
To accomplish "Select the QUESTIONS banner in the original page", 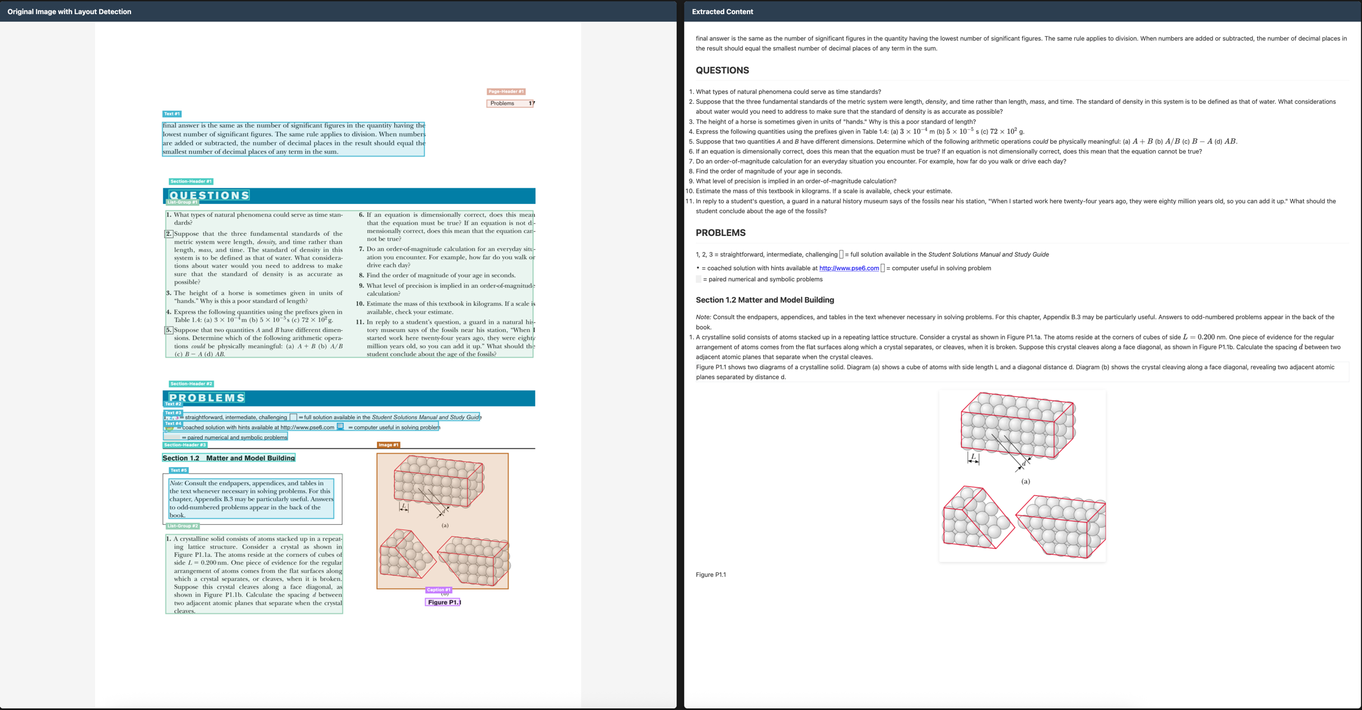I will coord(349,196).
